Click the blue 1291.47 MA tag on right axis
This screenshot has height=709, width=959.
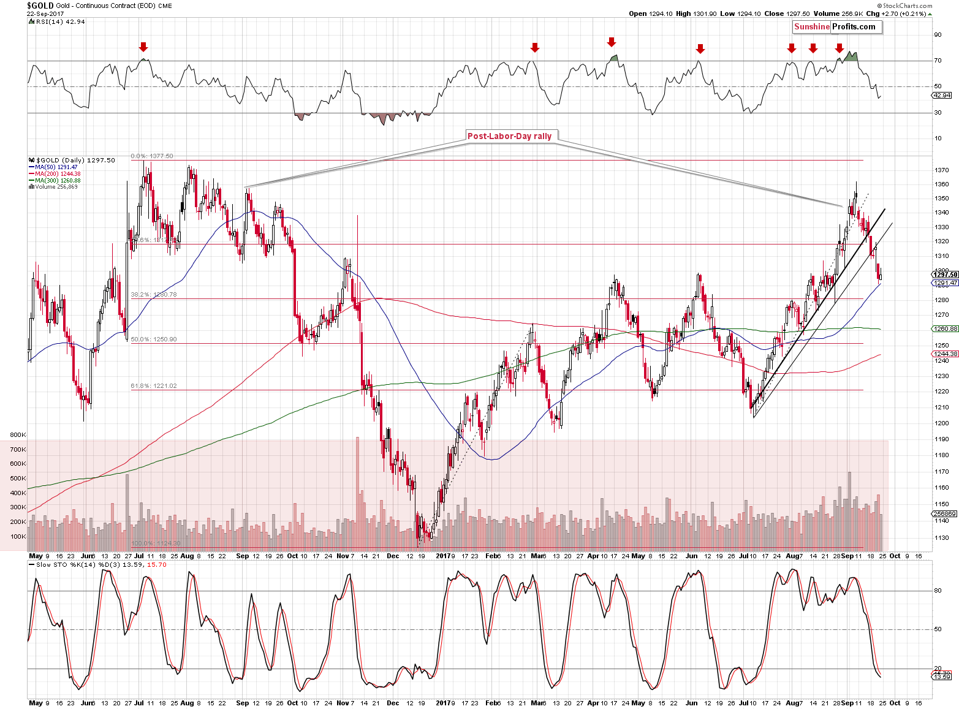pos(945,283)
